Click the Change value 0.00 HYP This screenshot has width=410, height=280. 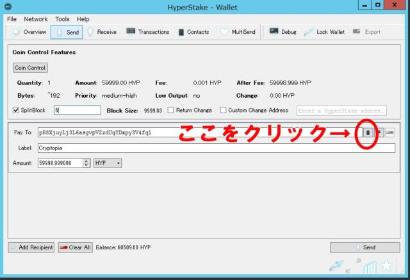pyautogui.click(x=282, y=96)
